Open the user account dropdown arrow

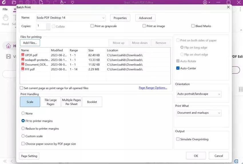coord(209,3)
